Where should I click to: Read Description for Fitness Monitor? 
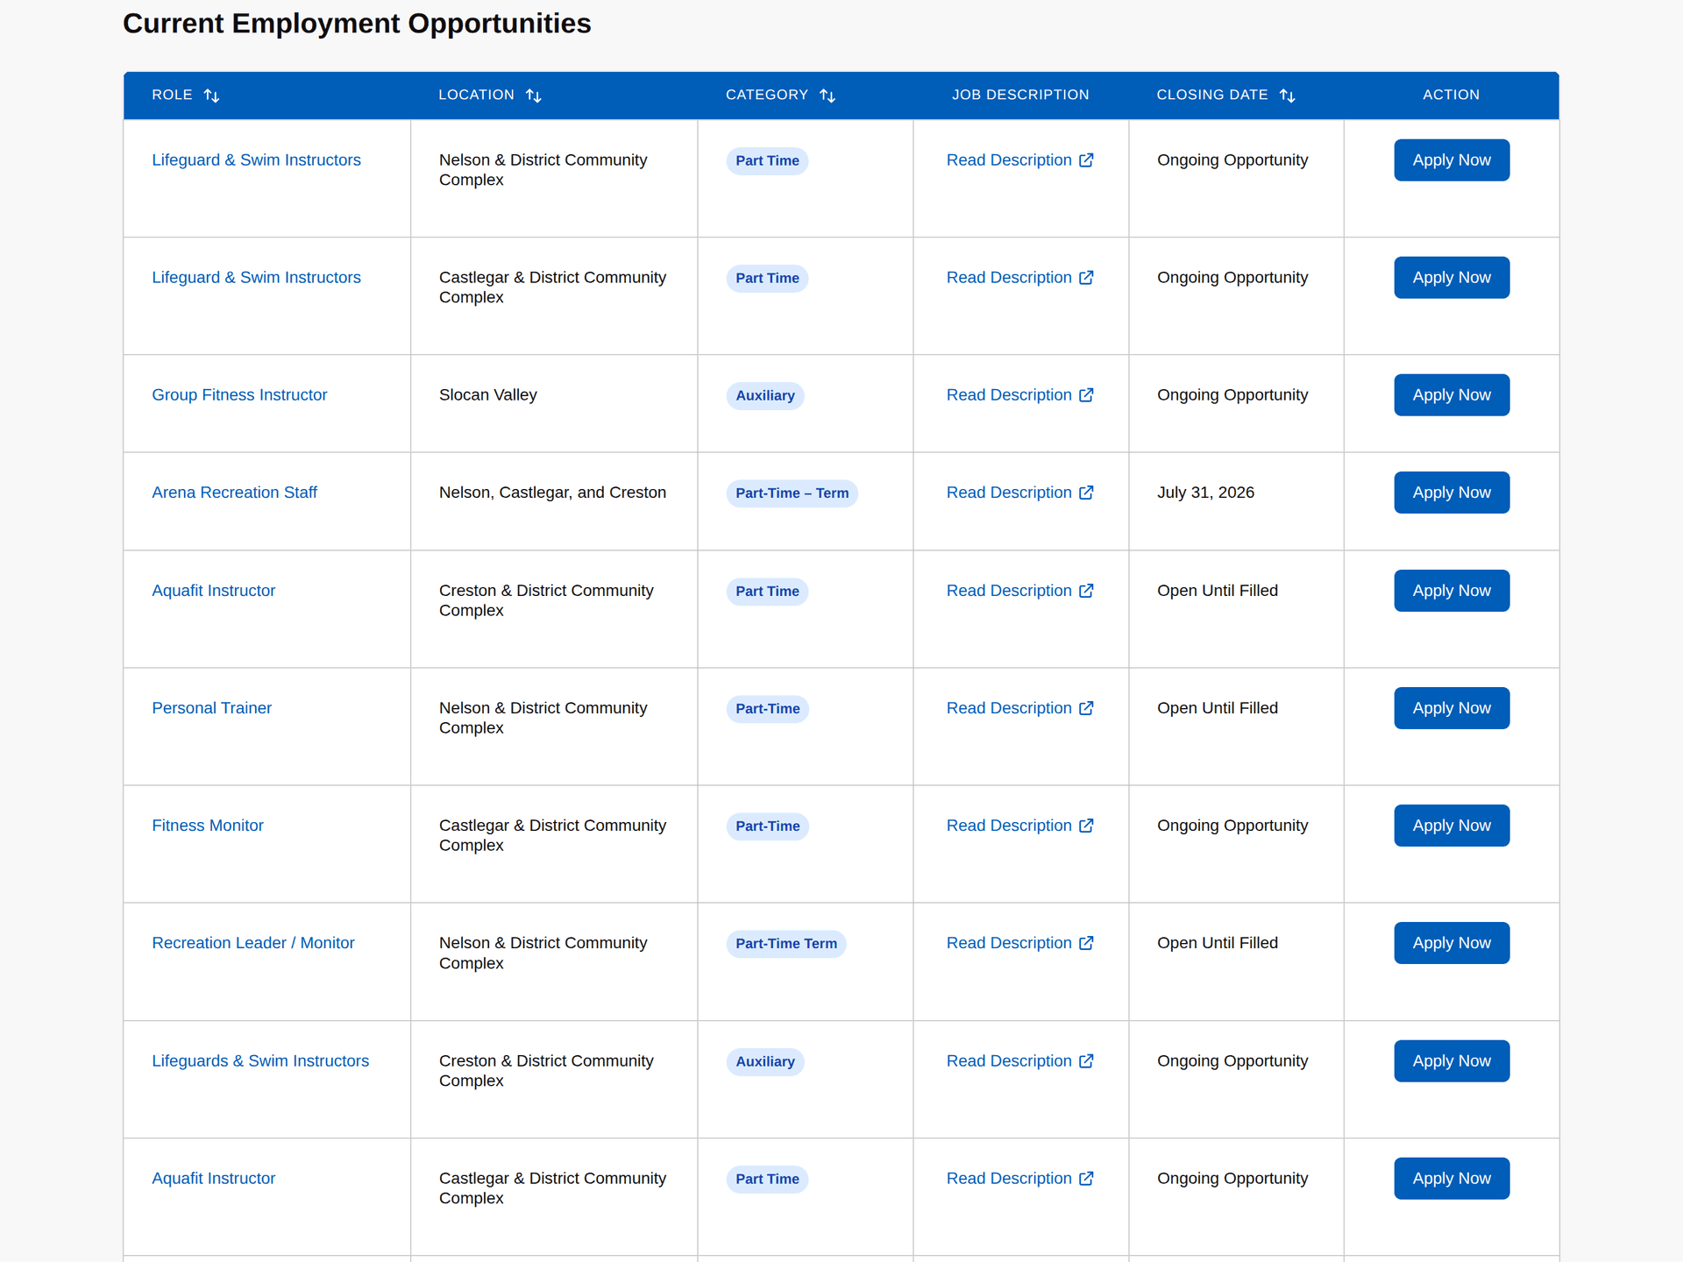(x=1019, y=826)
